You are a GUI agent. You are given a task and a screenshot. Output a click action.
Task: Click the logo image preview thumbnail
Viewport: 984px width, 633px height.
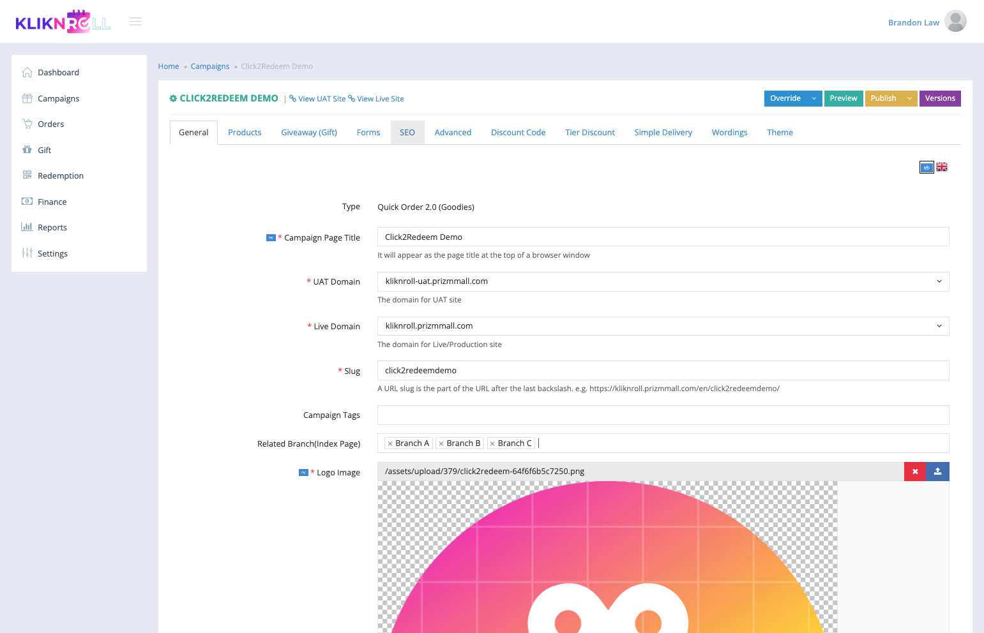(x=607, y=557)
